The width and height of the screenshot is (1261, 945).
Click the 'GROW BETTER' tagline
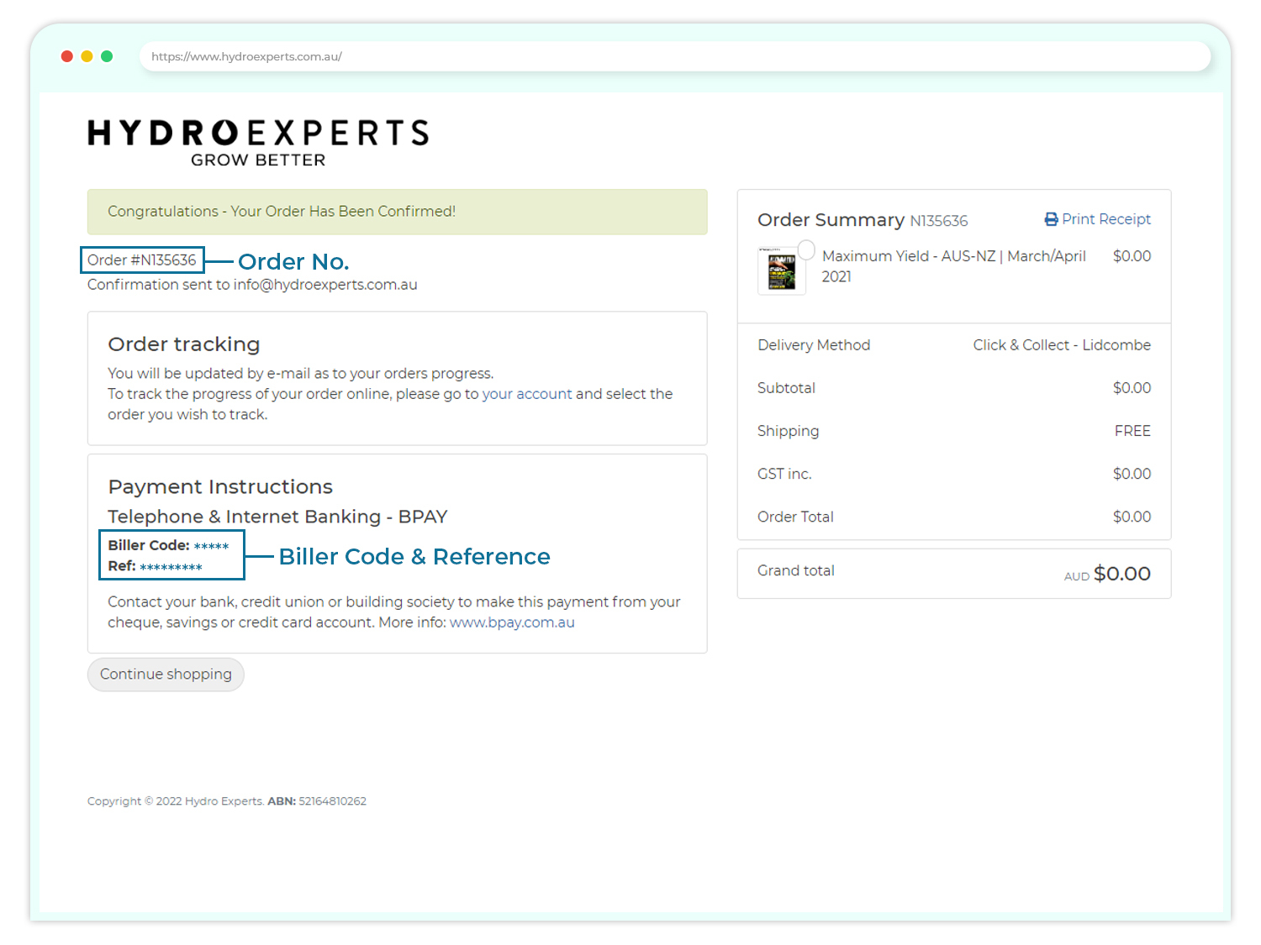(x=258, y=160)
